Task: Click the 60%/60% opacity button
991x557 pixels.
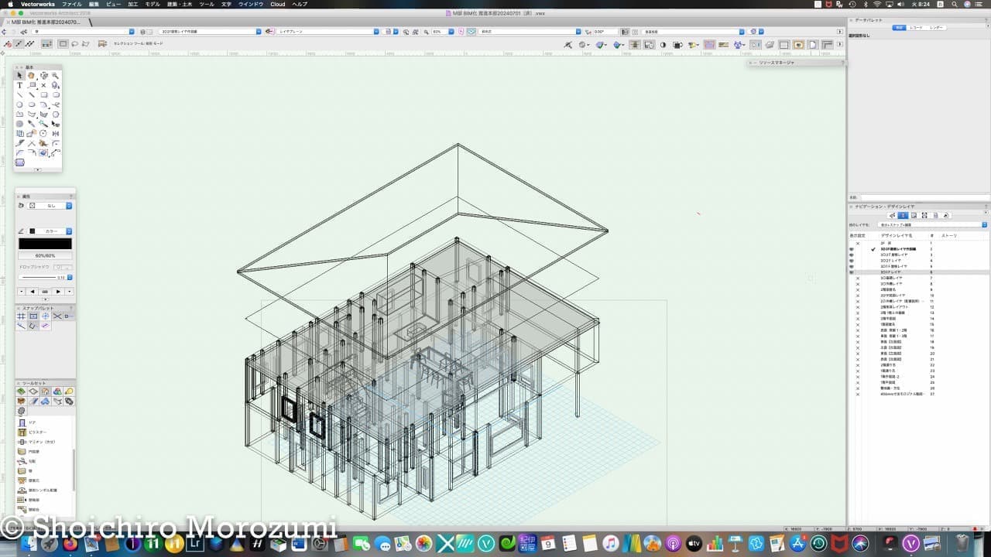Action: (x=45, y=255)
